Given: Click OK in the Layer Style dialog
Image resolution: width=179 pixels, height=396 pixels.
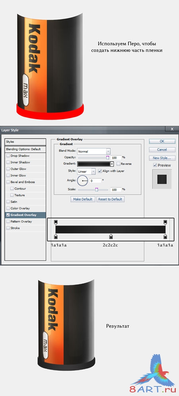Looking at the screenshot, I should [x=162, y=141].
